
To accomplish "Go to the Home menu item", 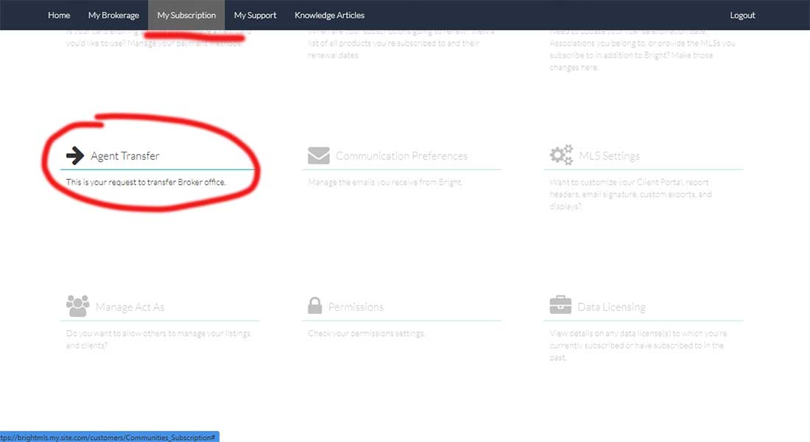I will tap(59, 15).
